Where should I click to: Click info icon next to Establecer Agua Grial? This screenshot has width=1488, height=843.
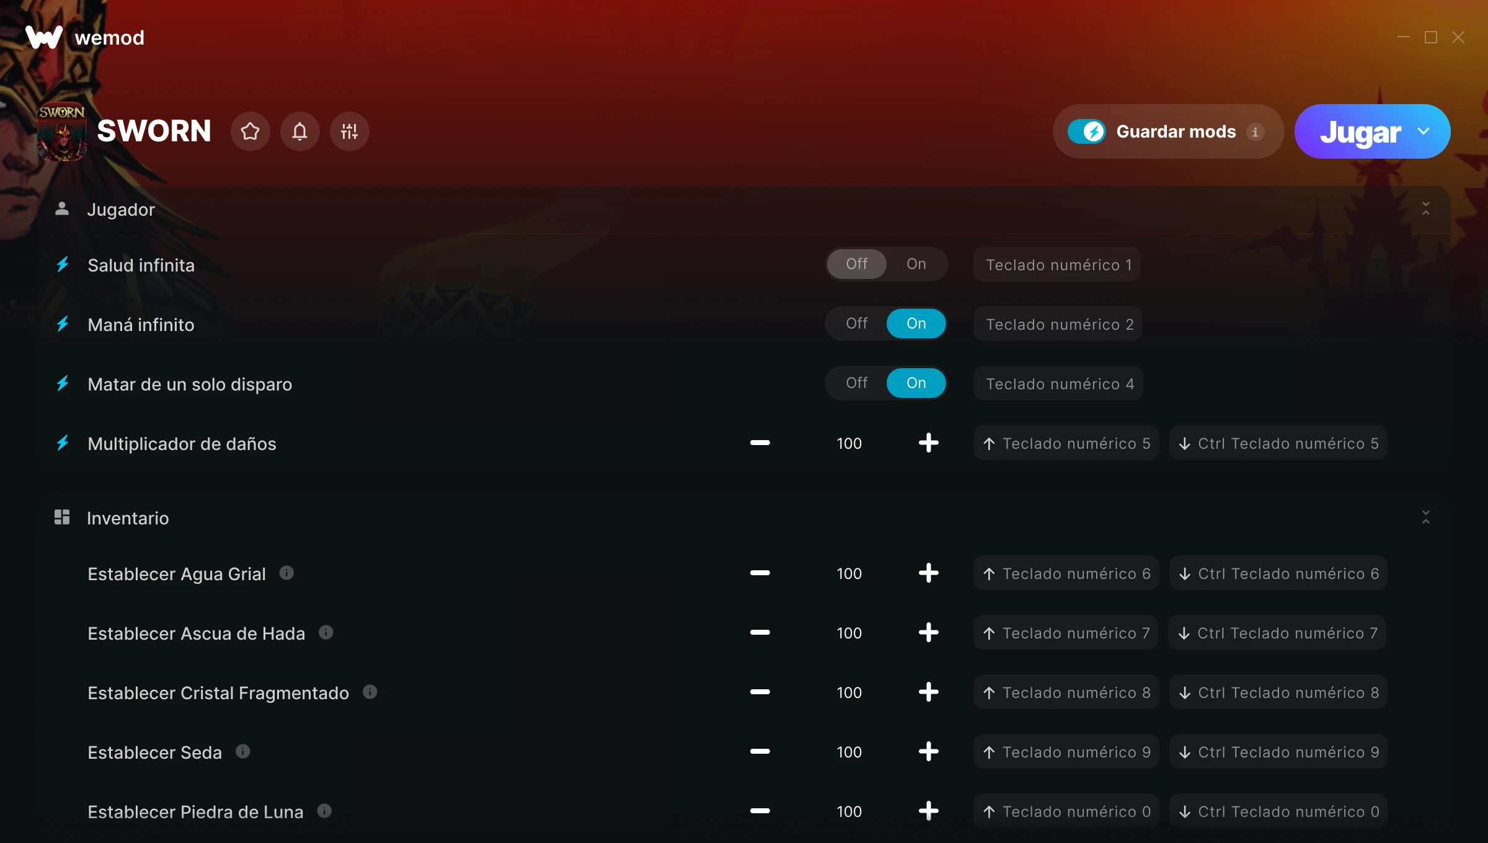pos(286,573)
